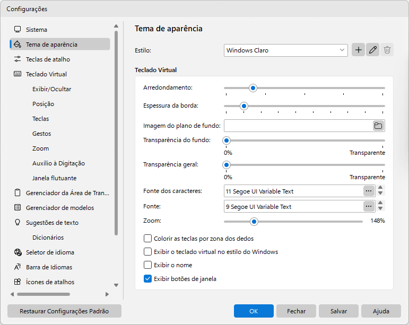Image resolution: width=409 pixels, height=325 pixels.
Task: Click the Gerenciador de modelos list icon
Action: point(18,208)
